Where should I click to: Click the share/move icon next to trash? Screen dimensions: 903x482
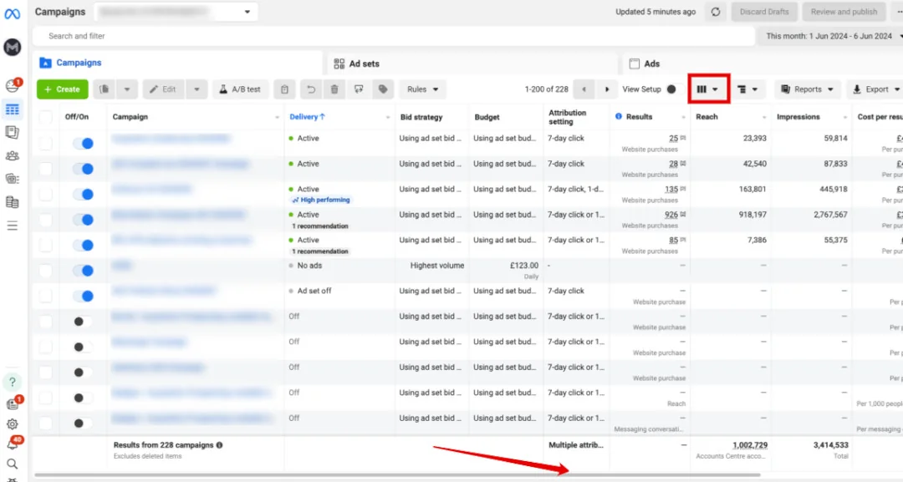click(359, 89)
